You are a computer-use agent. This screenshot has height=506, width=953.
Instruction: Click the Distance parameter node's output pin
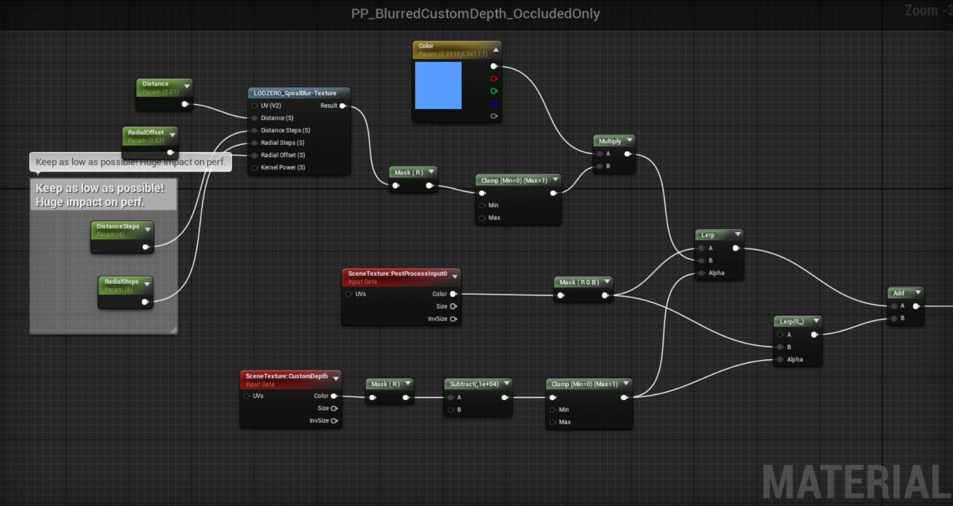(x=184, y=104)
